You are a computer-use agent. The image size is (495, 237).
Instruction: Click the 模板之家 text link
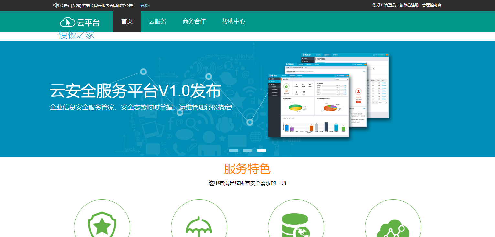77,35
